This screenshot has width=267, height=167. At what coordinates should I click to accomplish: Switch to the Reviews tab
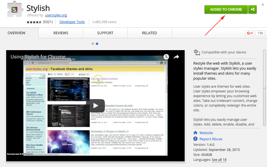click(61, 33)
